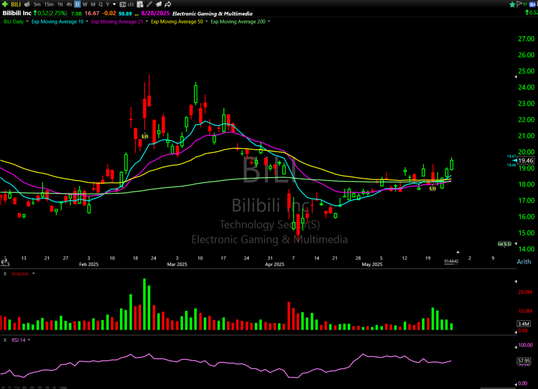538x389 pixels.
Task: Close the RSI 14 pane with X
Action: point(5,340)
